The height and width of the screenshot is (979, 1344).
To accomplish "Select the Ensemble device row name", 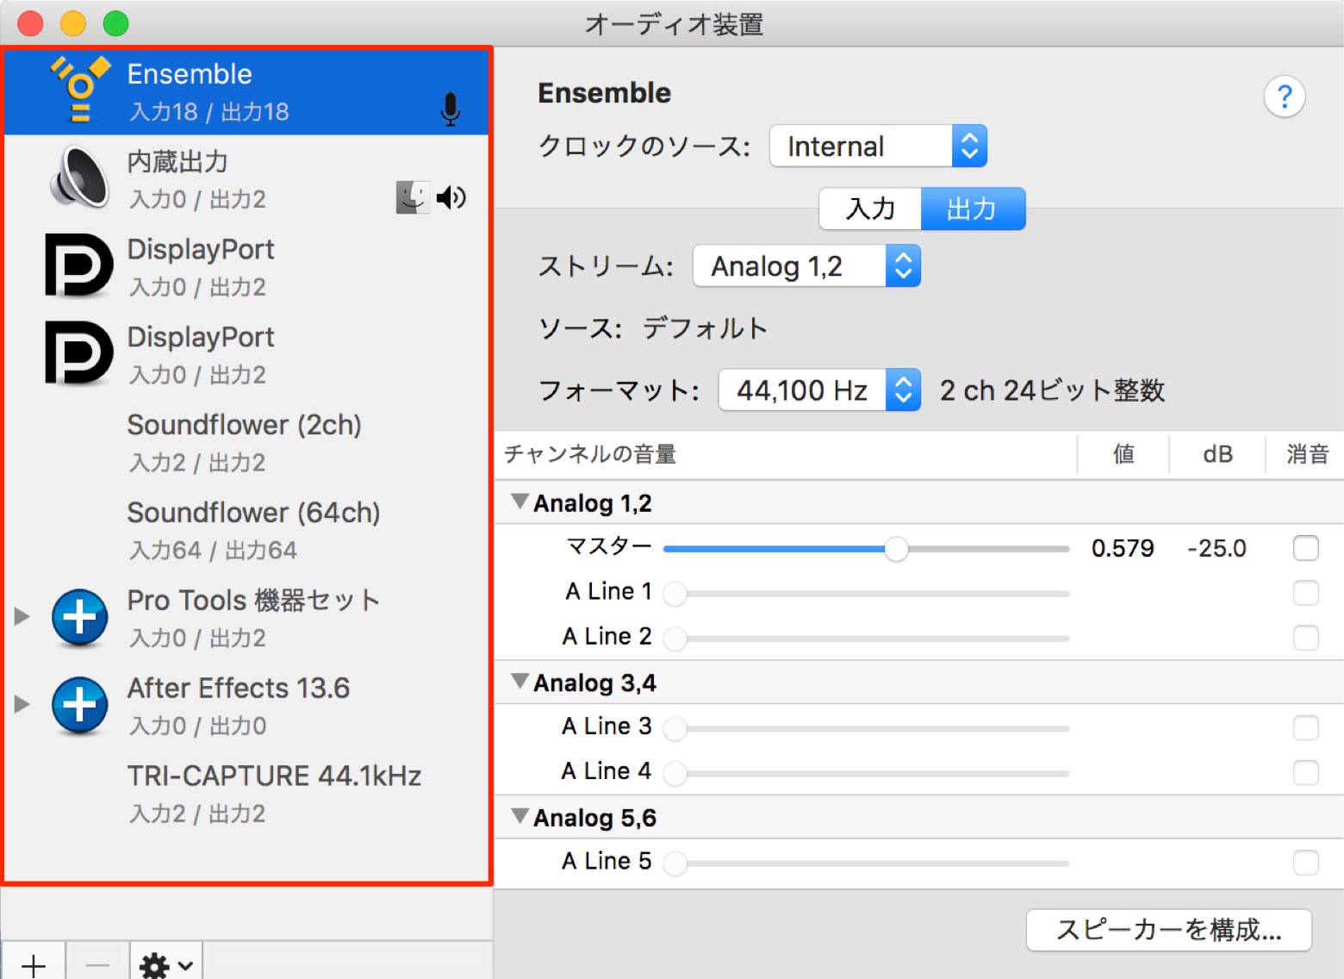I will [190, 74].
